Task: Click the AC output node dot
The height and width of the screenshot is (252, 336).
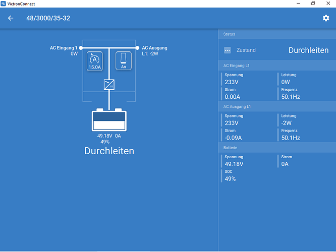Action: [x=137, y=48]
